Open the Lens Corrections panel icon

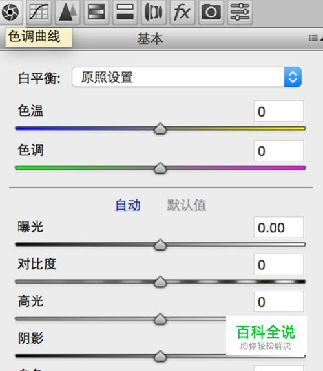(x=154, y=12)
